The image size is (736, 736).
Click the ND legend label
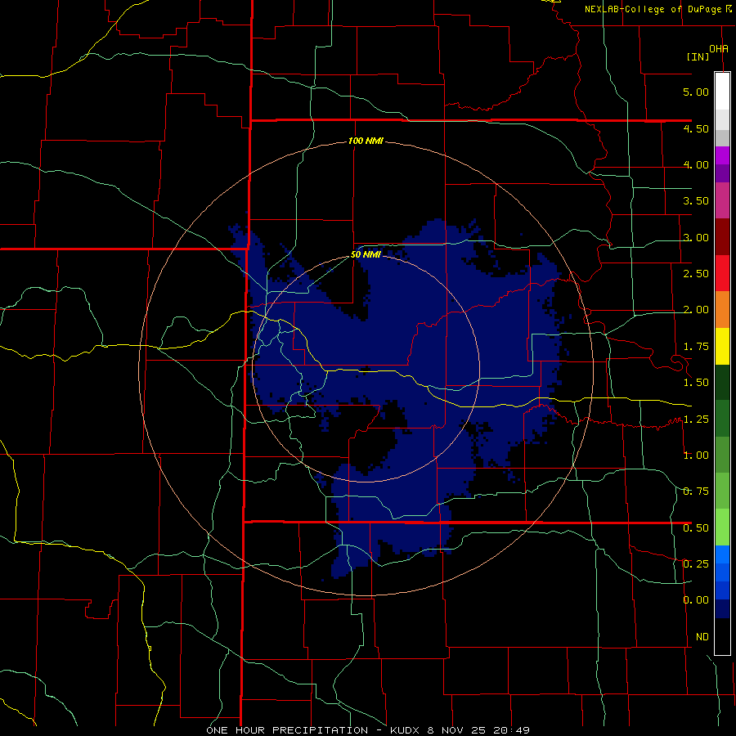tap(702, 637)
